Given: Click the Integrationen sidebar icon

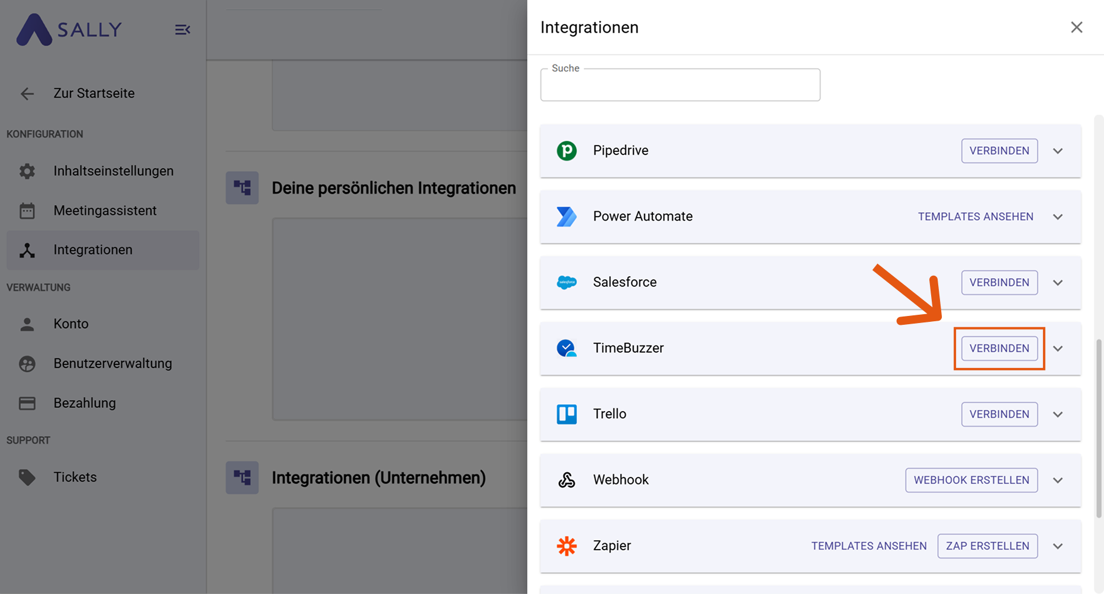Looking at the screenshot, I should [x=27, y=250].
